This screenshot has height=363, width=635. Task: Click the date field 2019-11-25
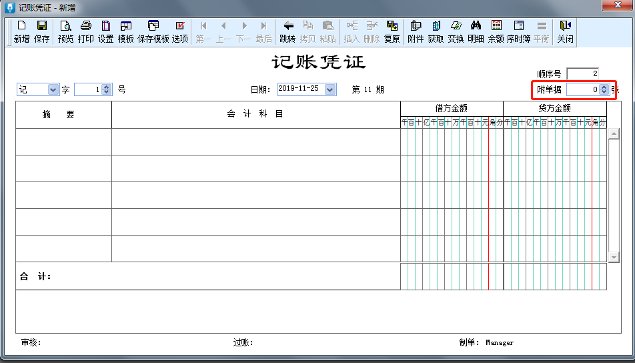tap(301, 89)
